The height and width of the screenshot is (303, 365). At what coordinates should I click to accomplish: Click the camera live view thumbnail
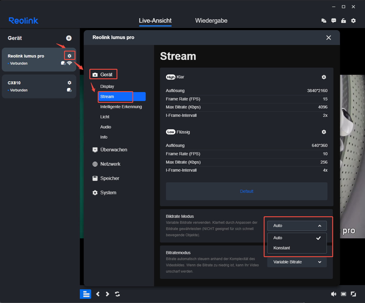(x=352, y=156)
